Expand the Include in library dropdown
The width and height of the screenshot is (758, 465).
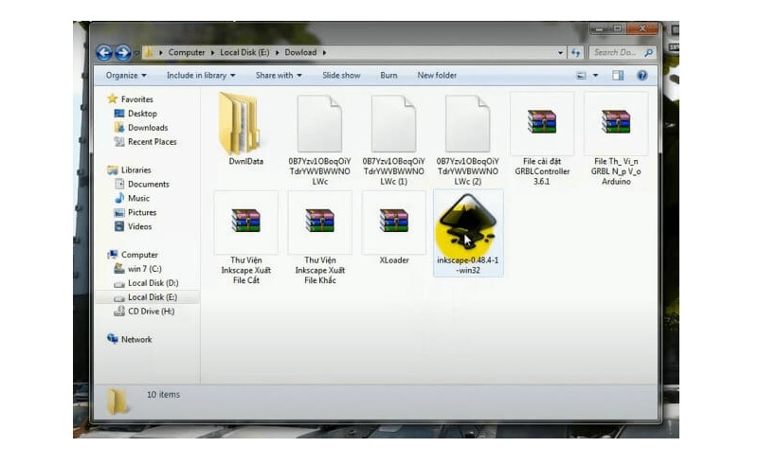click(201, 76)
